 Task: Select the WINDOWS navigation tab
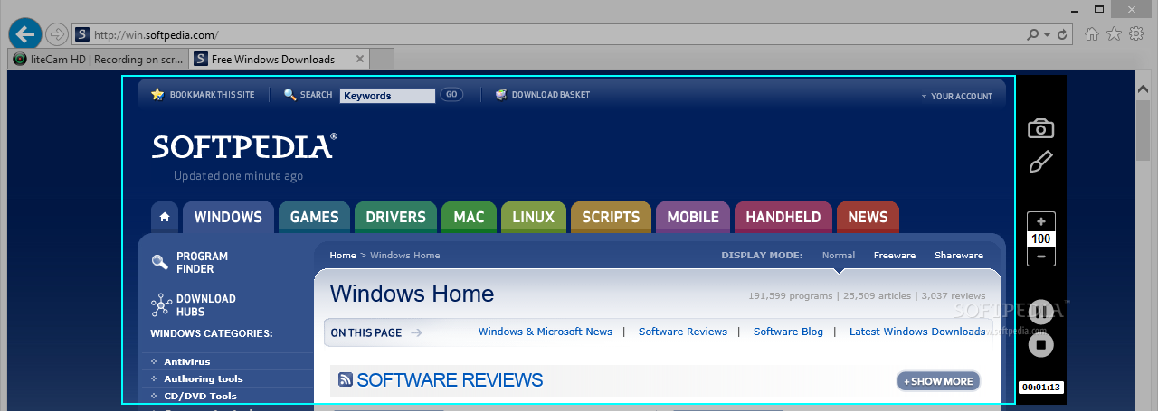[228, 217]
